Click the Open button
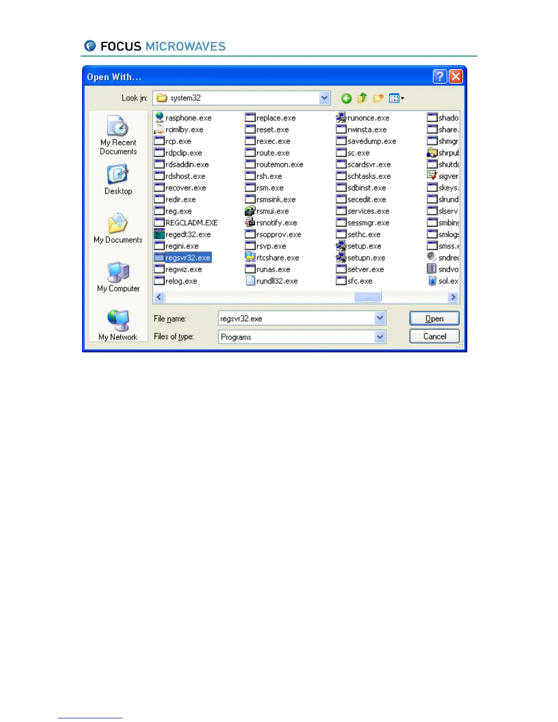558x722 pixels. click(x=434, y=319)
